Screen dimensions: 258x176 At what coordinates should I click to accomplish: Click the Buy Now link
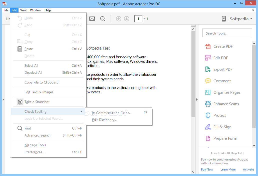click(207, 169)
